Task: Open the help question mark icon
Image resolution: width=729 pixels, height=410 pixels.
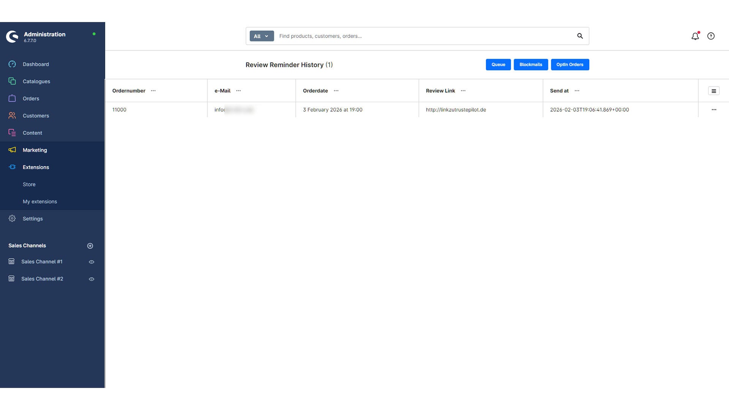Action: point(711,36)
